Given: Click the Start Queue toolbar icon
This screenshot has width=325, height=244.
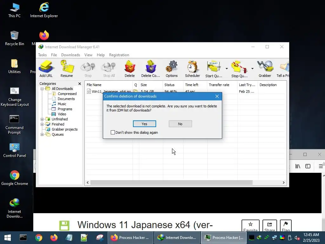Looking at the screenshot, I should coord(214,69).
